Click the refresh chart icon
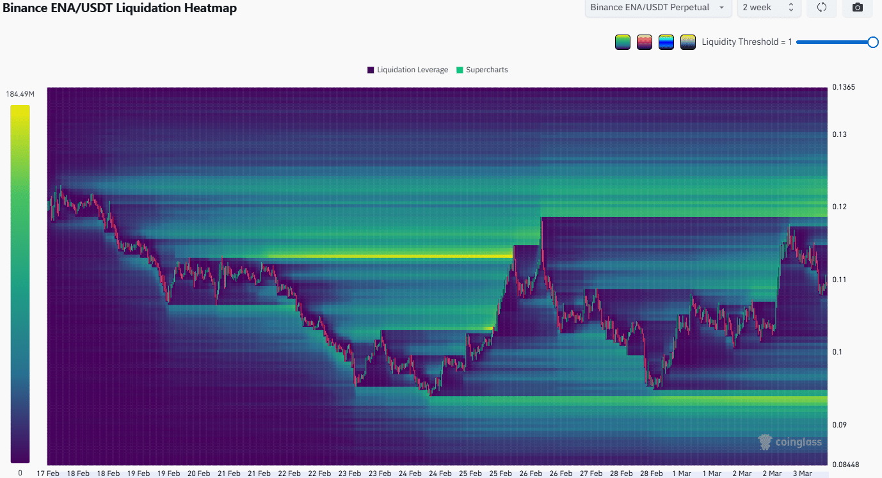This screenshot has height=478, width=882. [821, 8]
